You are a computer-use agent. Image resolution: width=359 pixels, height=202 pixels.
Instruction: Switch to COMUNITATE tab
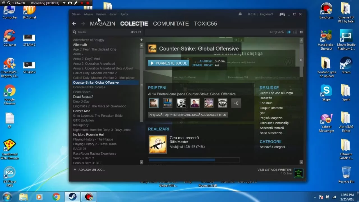pos(171,24)
